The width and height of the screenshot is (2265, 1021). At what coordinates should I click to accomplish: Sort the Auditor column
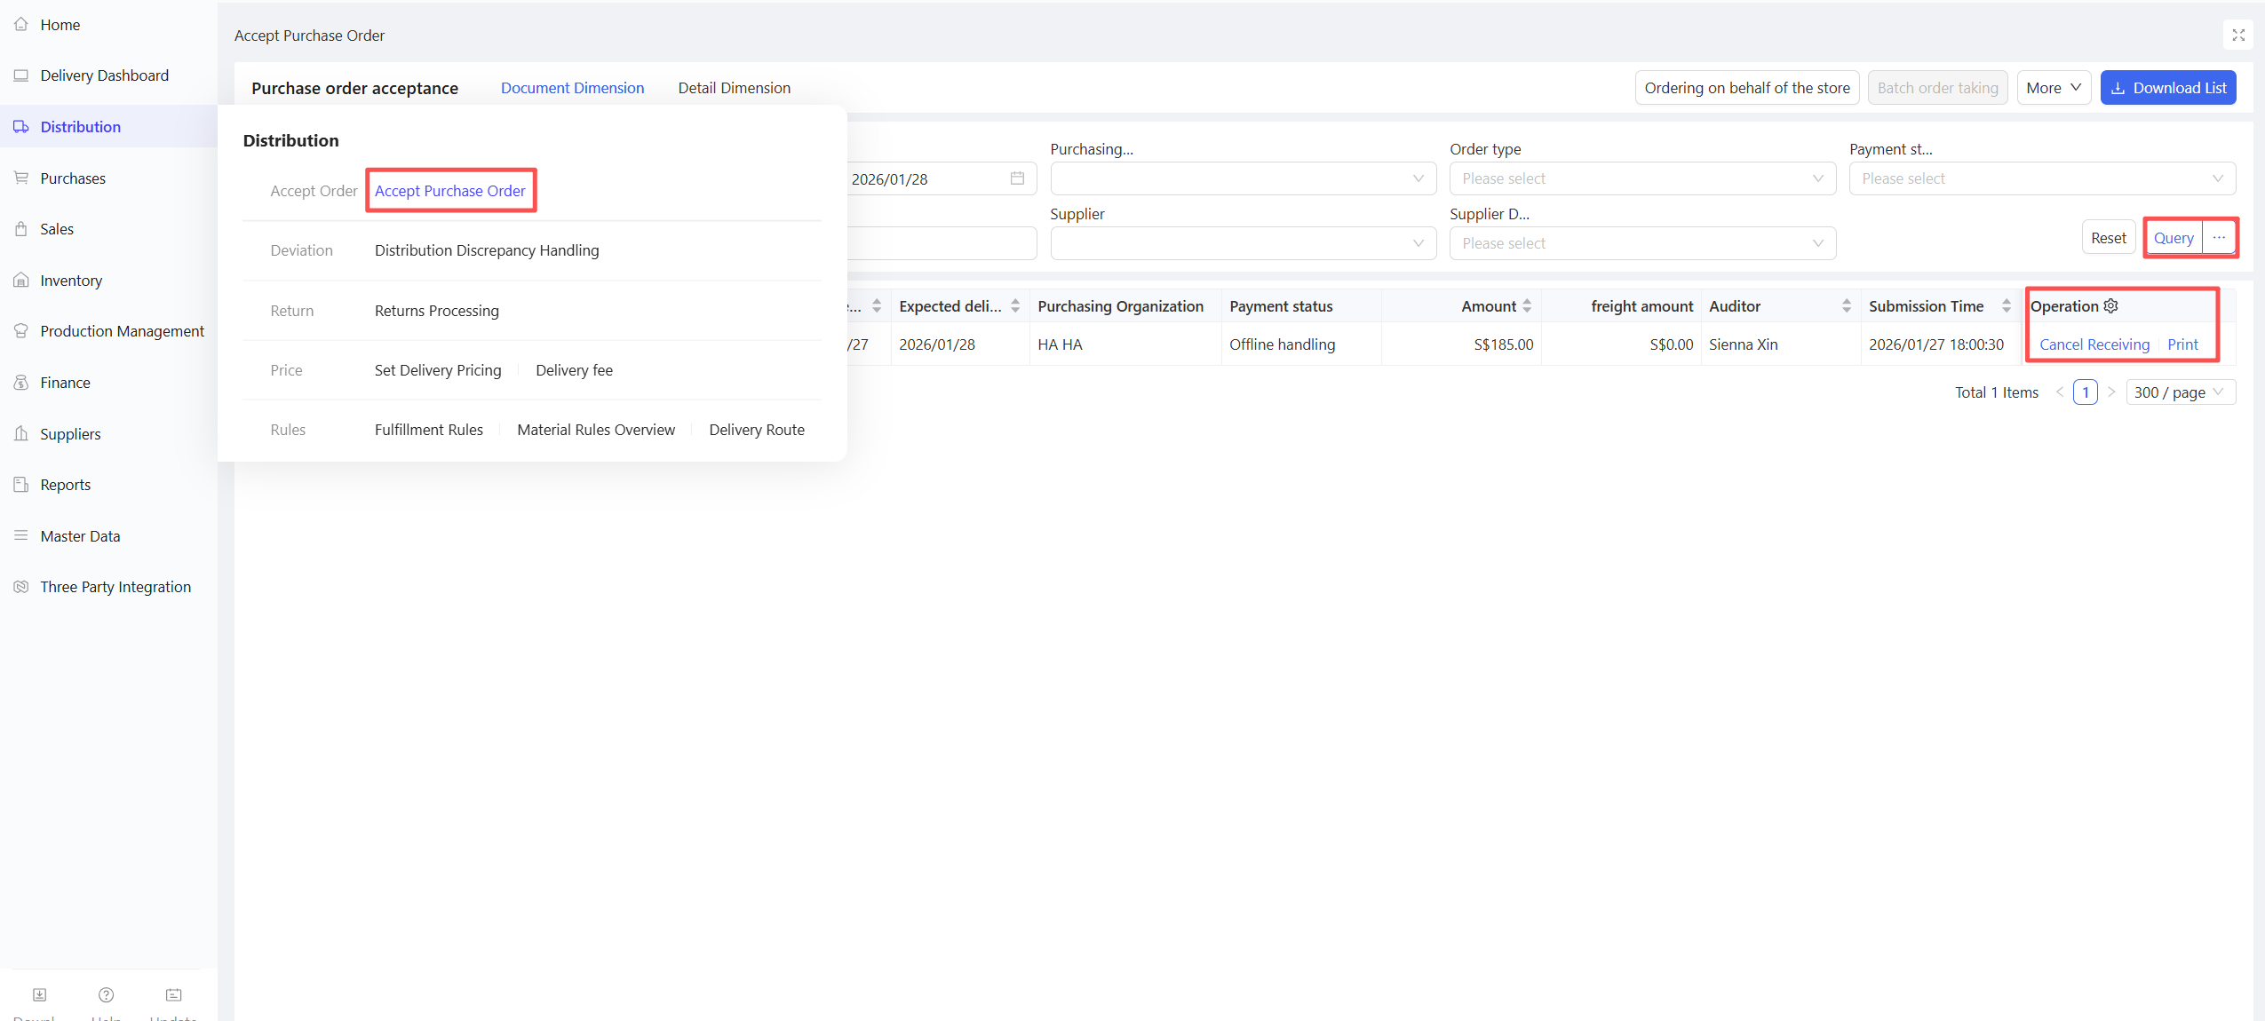click(x=1847, y=306)
